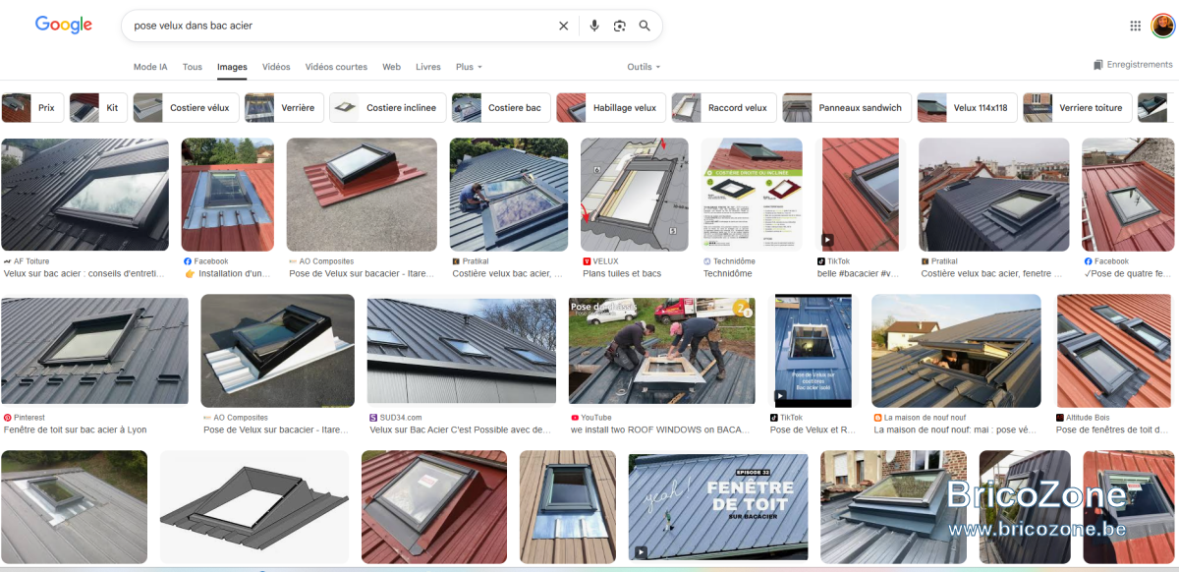Screen dimensions: 1179x572
Task: Filter by Costiere bac chip
Action: [501, 108]
